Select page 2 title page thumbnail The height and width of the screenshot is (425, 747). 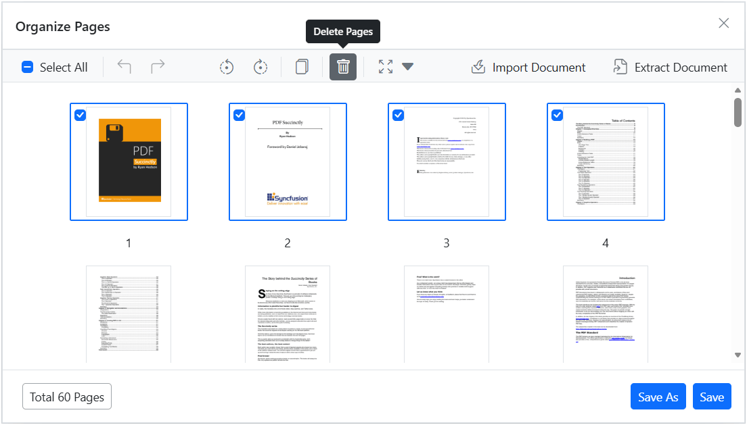coord(288,161)
